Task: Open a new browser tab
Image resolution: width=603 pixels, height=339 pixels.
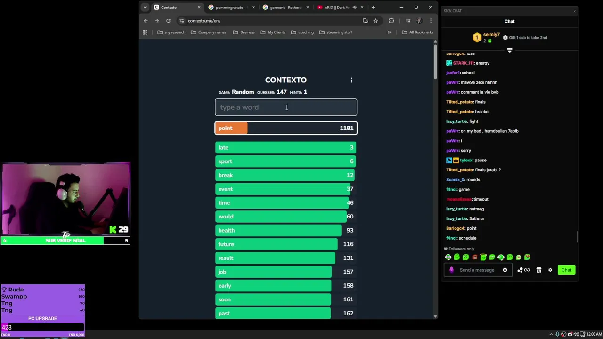Action: pyautogui.click(x=373, y=7)
